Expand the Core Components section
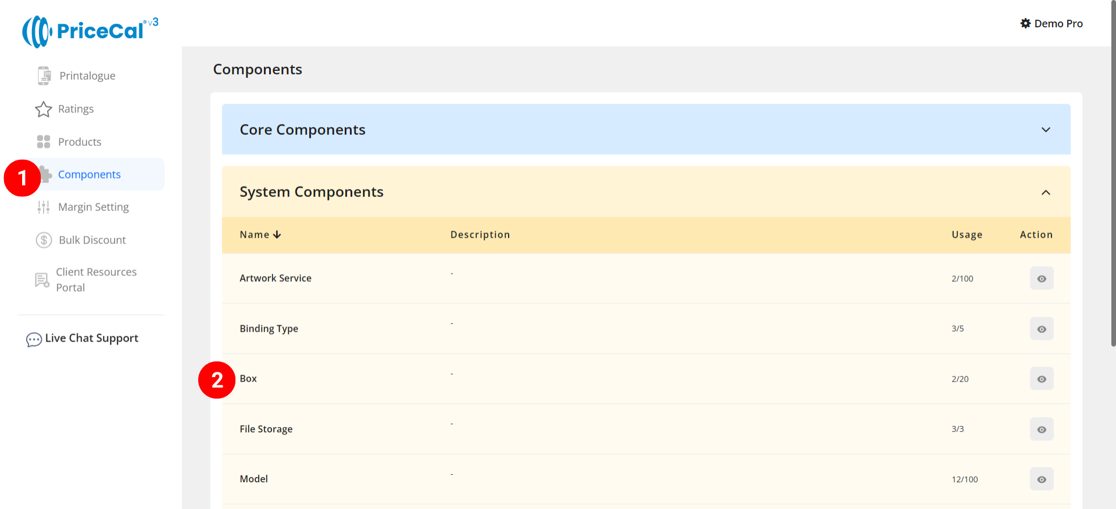The image size is (1116, 509). [x=1045, y=130]
